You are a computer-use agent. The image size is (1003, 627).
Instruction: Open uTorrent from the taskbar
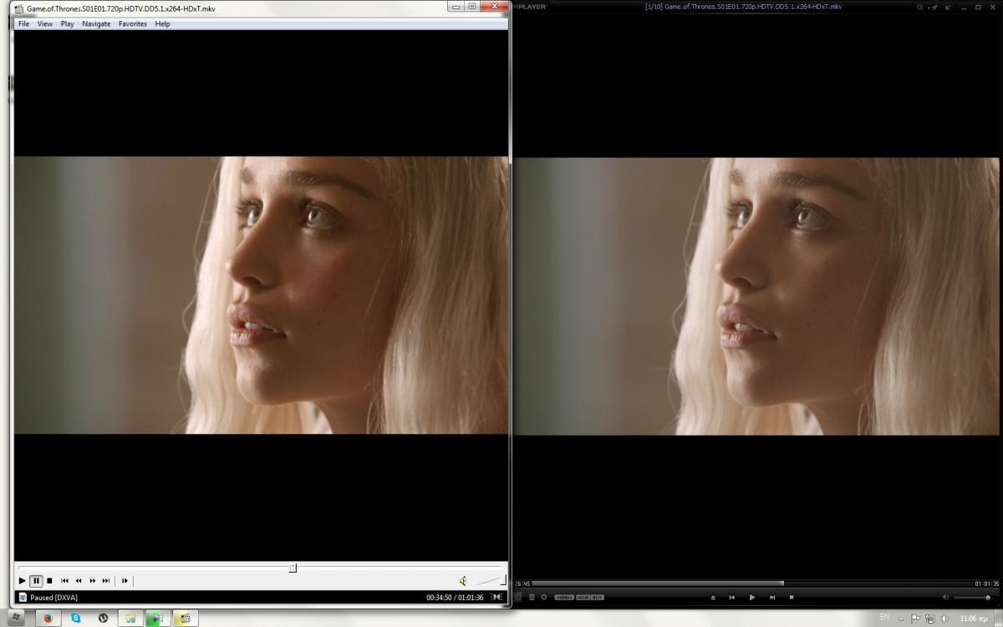(x=103, y=618)
